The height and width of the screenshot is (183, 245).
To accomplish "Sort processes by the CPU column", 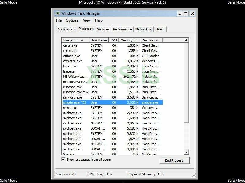I will pos(113,40).
